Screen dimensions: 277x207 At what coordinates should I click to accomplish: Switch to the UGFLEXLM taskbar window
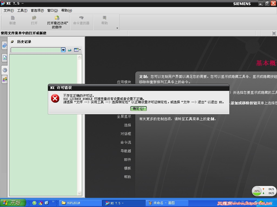click(80, 203)
